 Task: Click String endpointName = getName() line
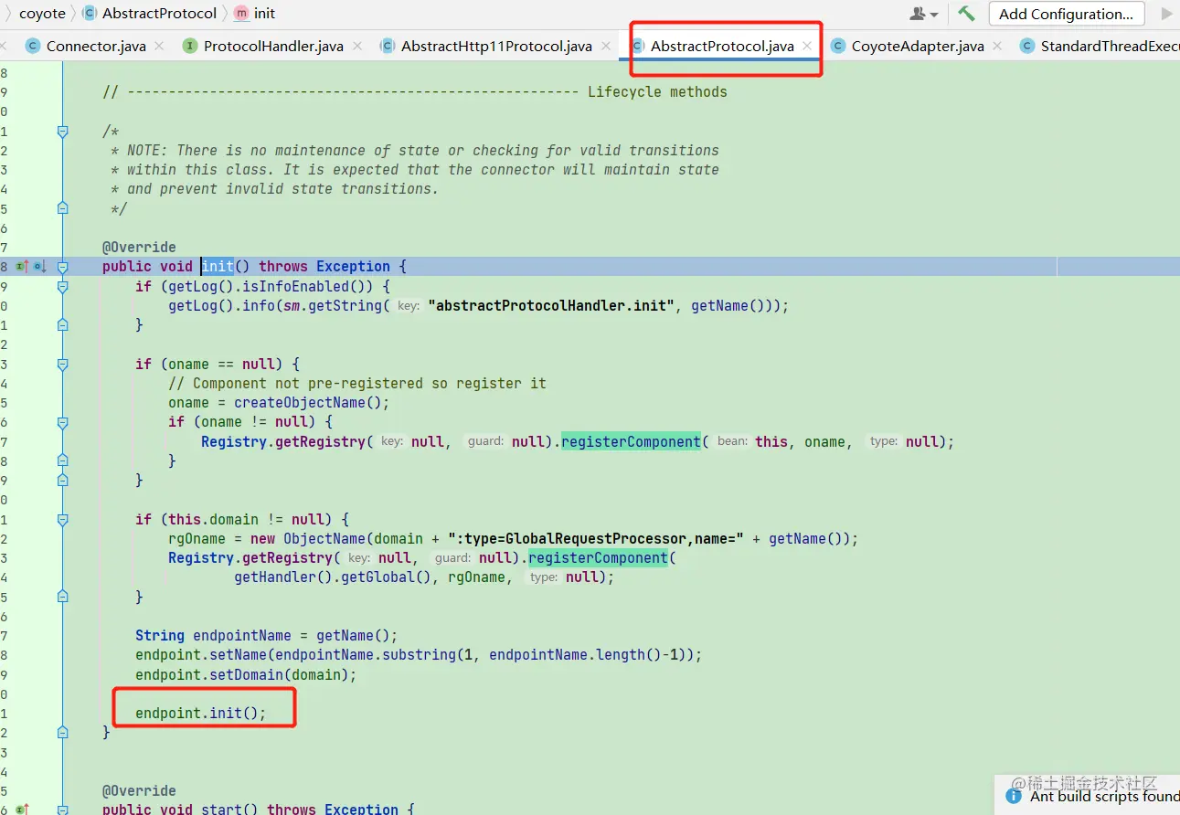tap(267, 635)
